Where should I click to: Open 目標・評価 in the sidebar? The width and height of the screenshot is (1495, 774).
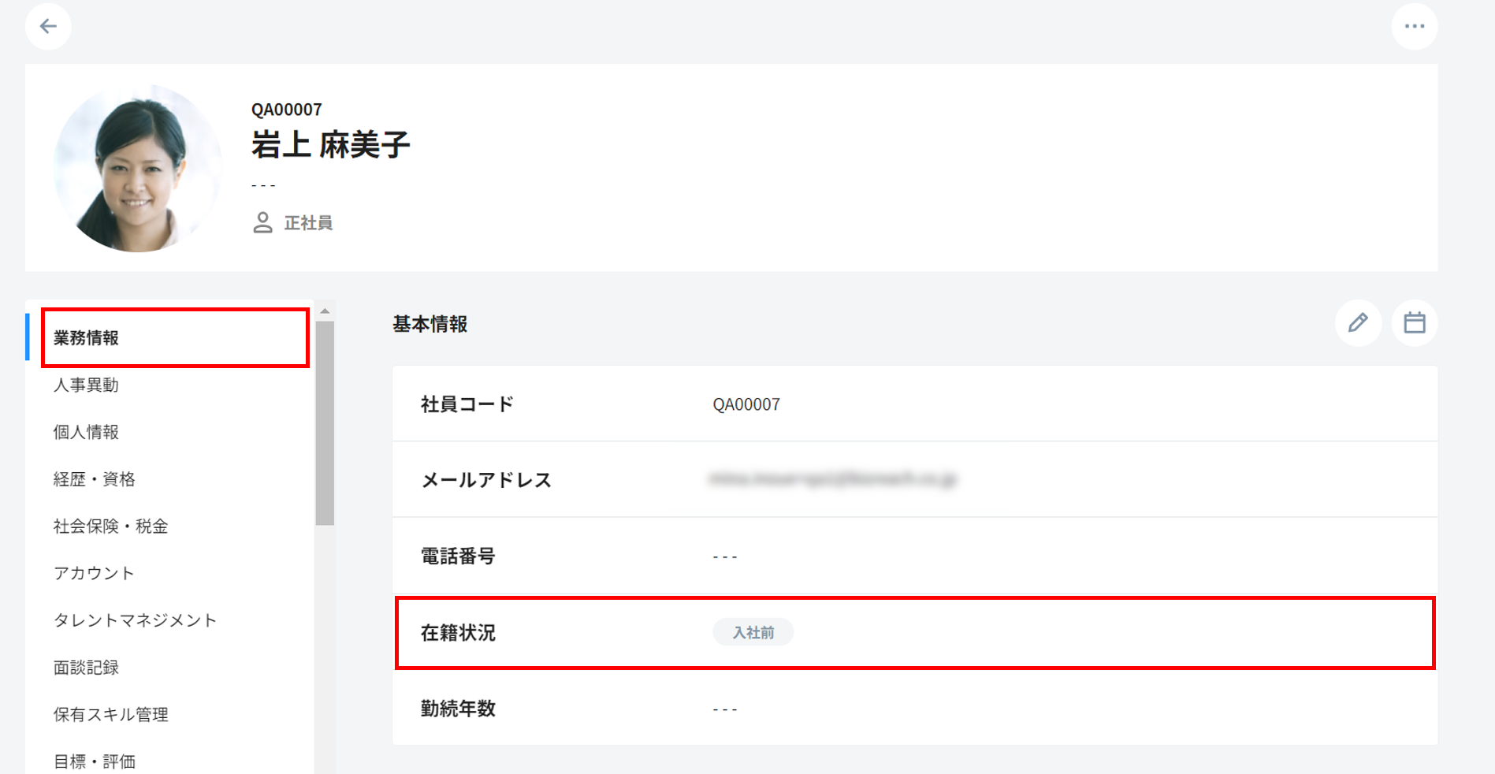click(x=95, y=761)
